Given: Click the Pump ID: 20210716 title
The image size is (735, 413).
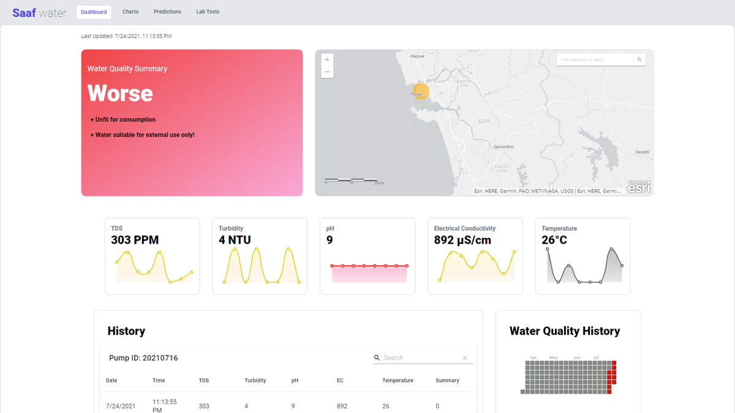Looking at the screenshot, I should [143, 358].
